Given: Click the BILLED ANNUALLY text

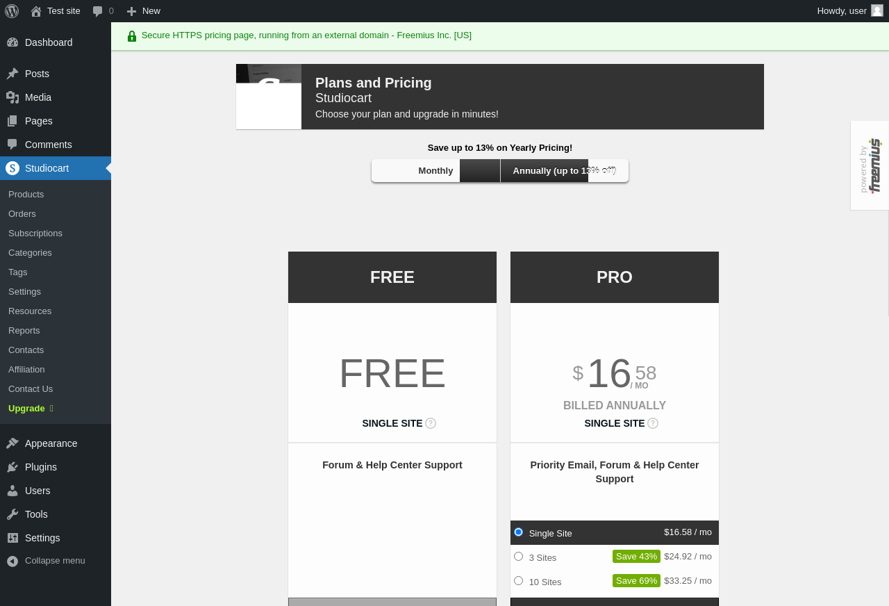Looking at the screenshot, I should 615,406.
